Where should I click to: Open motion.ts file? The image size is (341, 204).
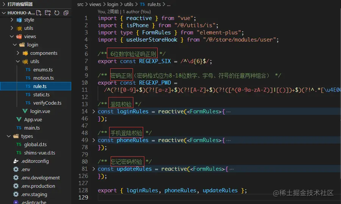pyautogui.click(x=44, y=78)
